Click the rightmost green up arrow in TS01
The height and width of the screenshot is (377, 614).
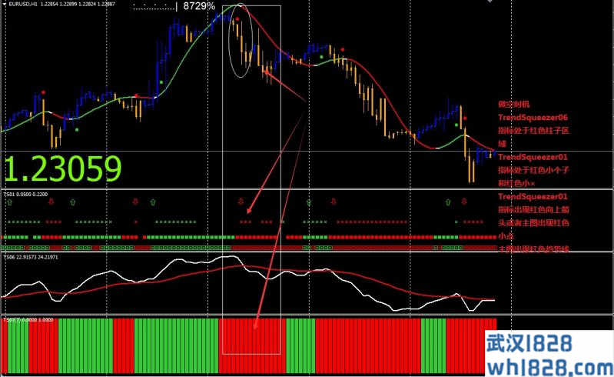point(448,202)
